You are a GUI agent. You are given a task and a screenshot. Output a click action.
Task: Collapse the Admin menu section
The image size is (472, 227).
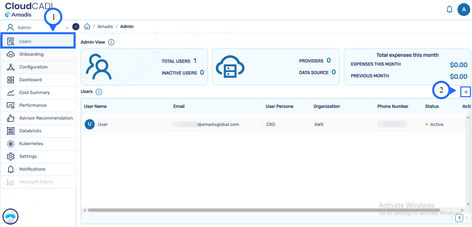coord(67,28)
